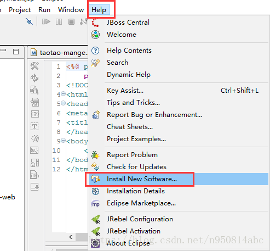Open JRebel Configuration
Viewport: 270px width, 251px height.
click(x=179, y=219)
